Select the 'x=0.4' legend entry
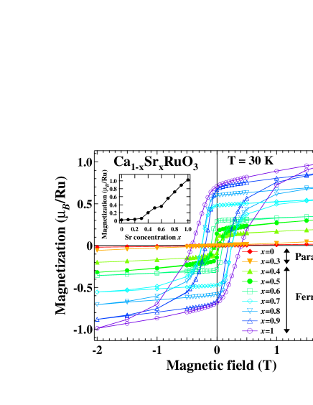This screenshot has width=313, height=405. click(x=261, y=271)
